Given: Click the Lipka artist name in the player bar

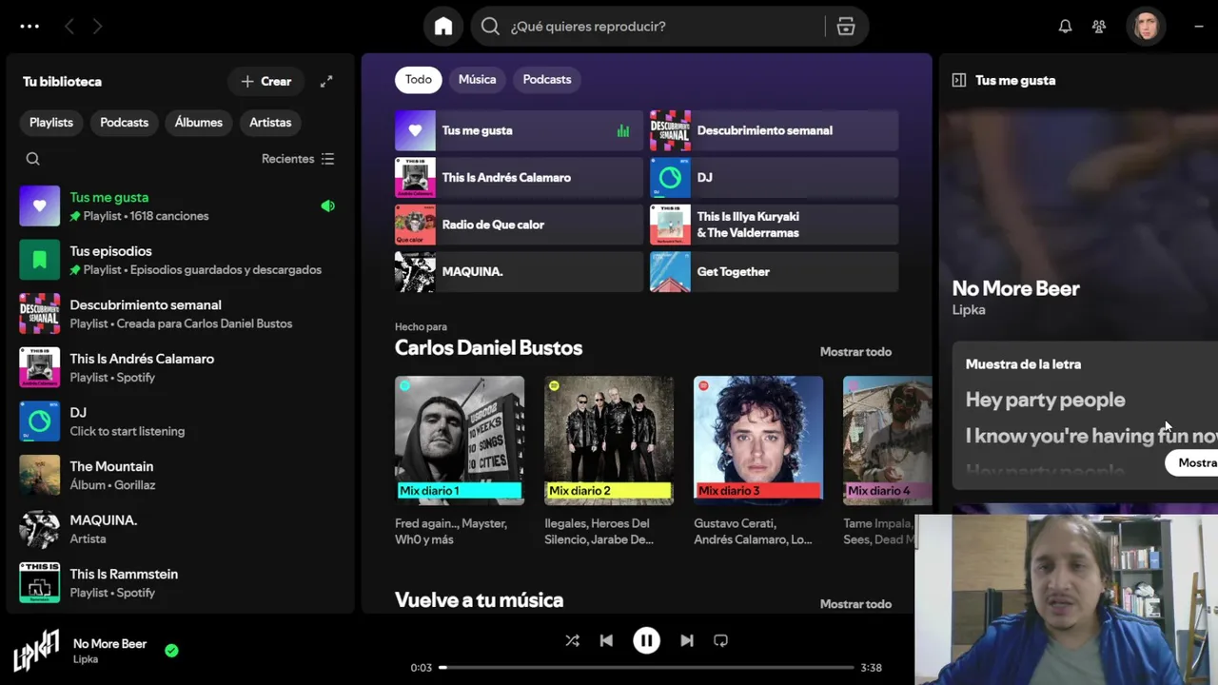Looking at the screenshot, I should 86,659.
